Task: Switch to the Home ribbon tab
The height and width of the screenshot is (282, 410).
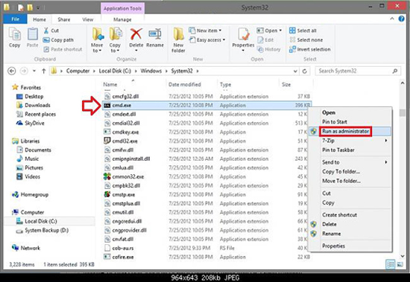Action: pyautogui.click(x=40, y=19)
